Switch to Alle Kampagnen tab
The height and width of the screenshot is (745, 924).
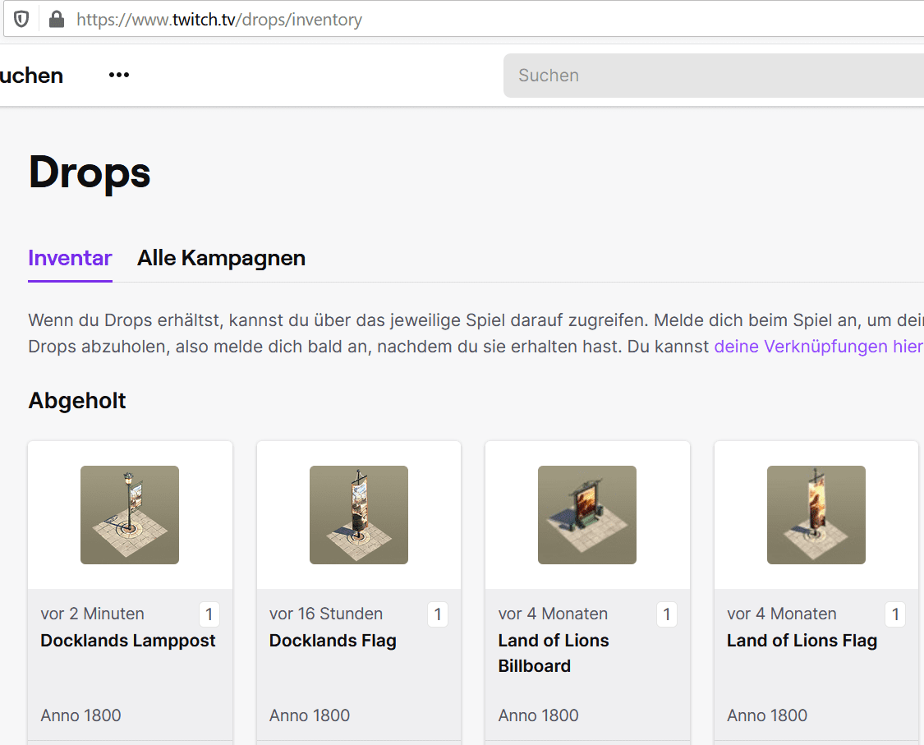(x=221, y=258)
